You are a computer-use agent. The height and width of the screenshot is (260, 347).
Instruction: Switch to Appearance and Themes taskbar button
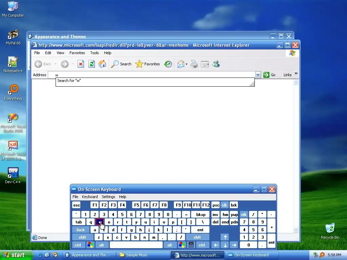89,255
